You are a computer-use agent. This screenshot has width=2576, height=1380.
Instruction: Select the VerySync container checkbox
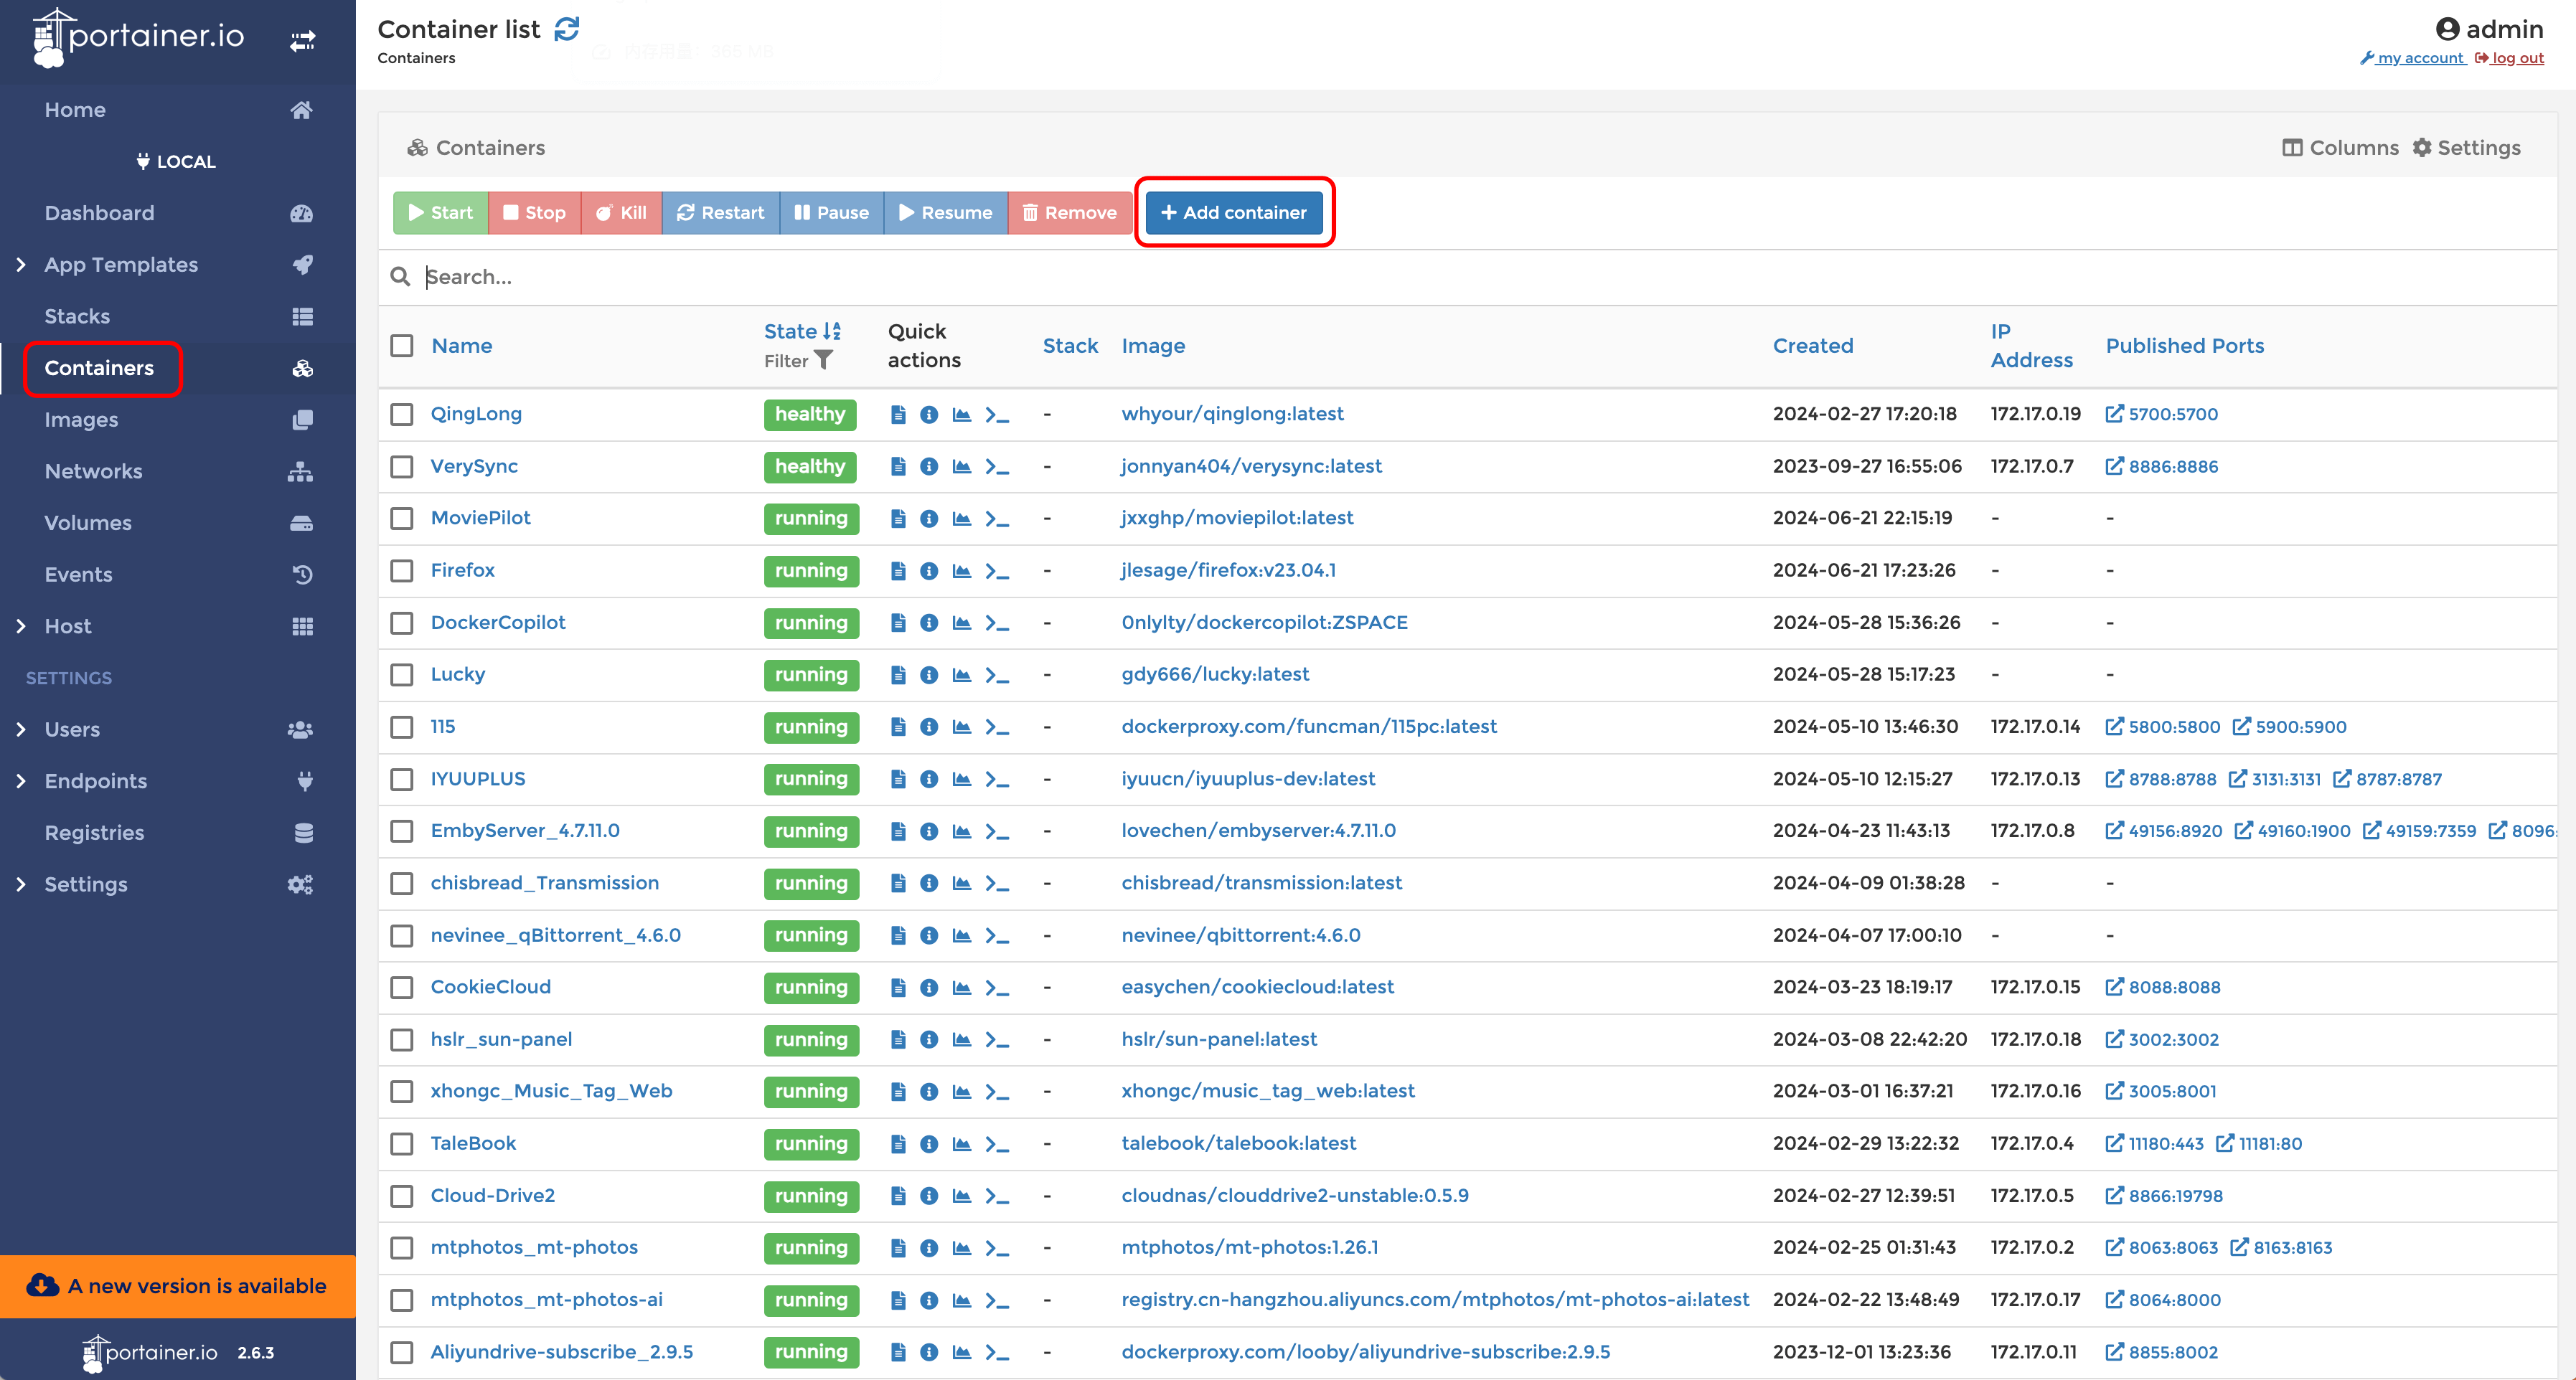click(402, 467)
